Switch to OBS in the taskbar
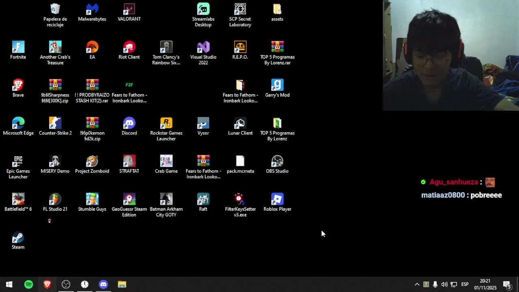Screen dimensions: 519x292 [66, 285]
